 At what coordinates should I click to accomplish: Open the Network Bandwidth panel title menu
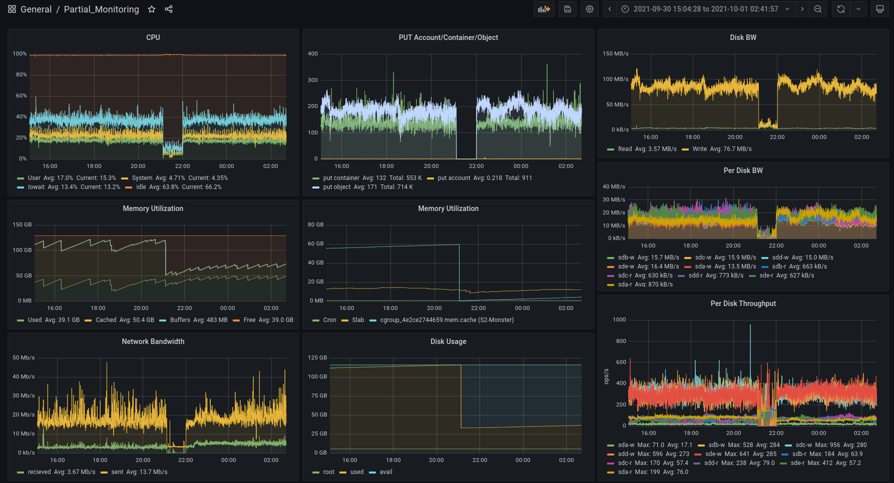click(x=153, y=341)
